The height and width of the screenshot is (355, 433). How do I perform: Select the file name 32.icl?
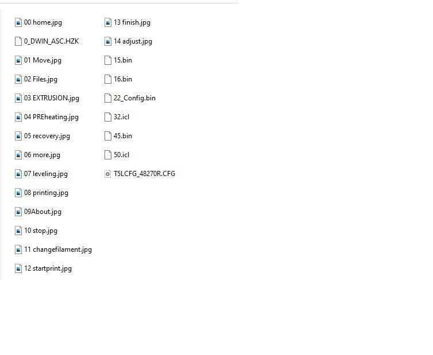122,117
